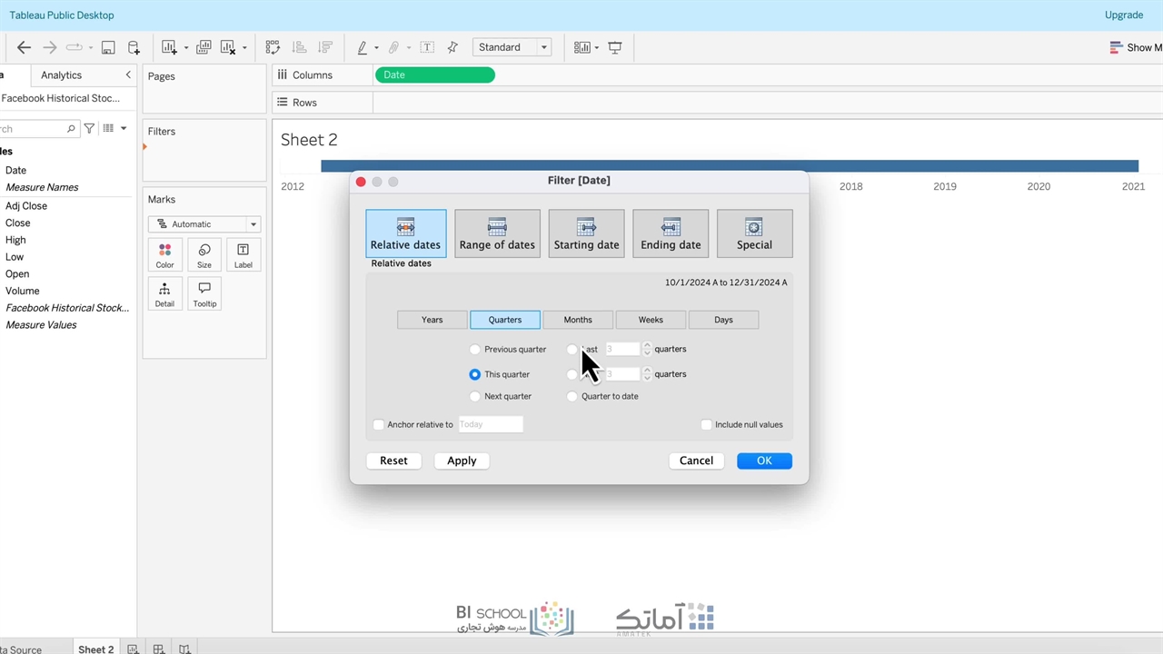Open Presentation mode from toolbar
Screen dimensions: 1163x654
pyautogui.click(x=615, y=47)
